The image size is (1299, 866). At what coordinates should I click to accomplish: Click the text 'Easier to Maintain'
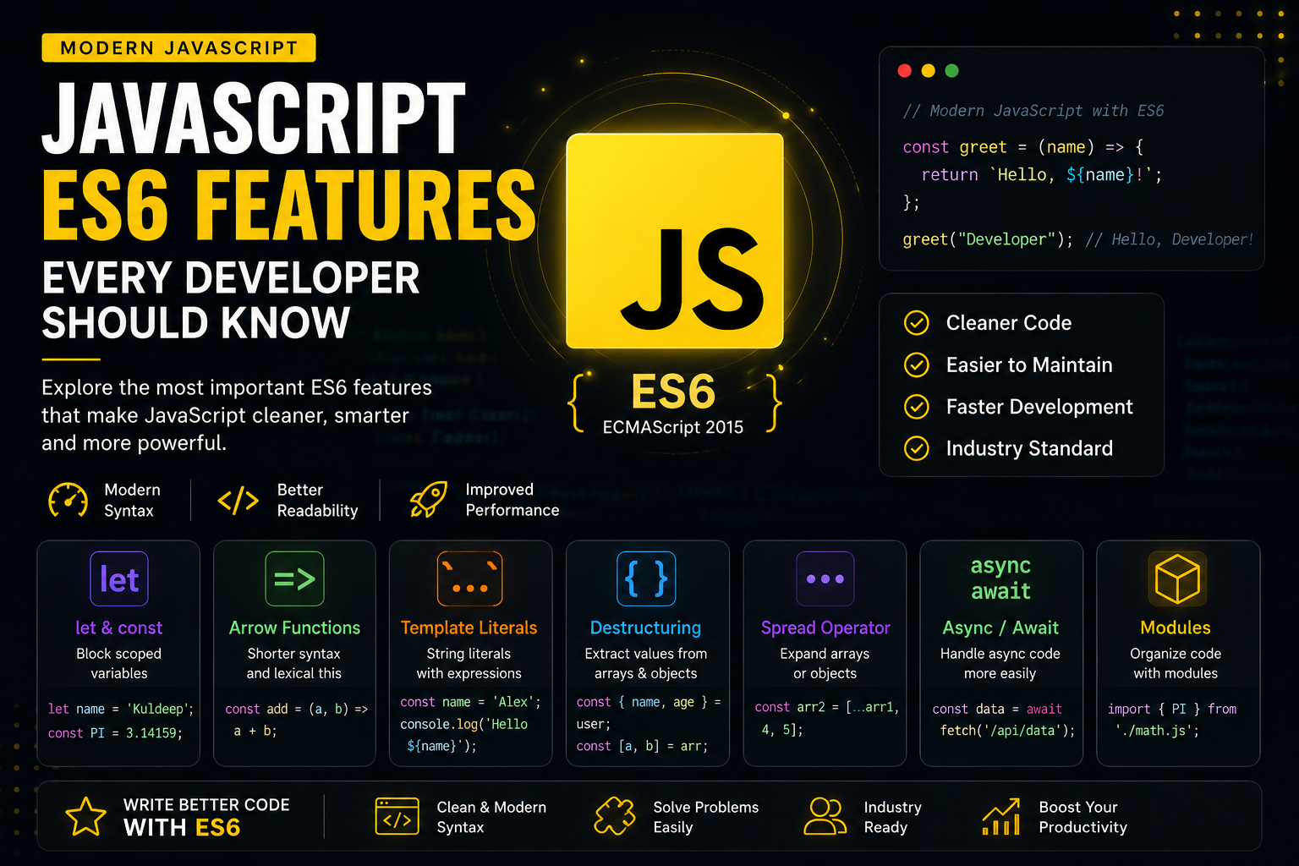1029,364
